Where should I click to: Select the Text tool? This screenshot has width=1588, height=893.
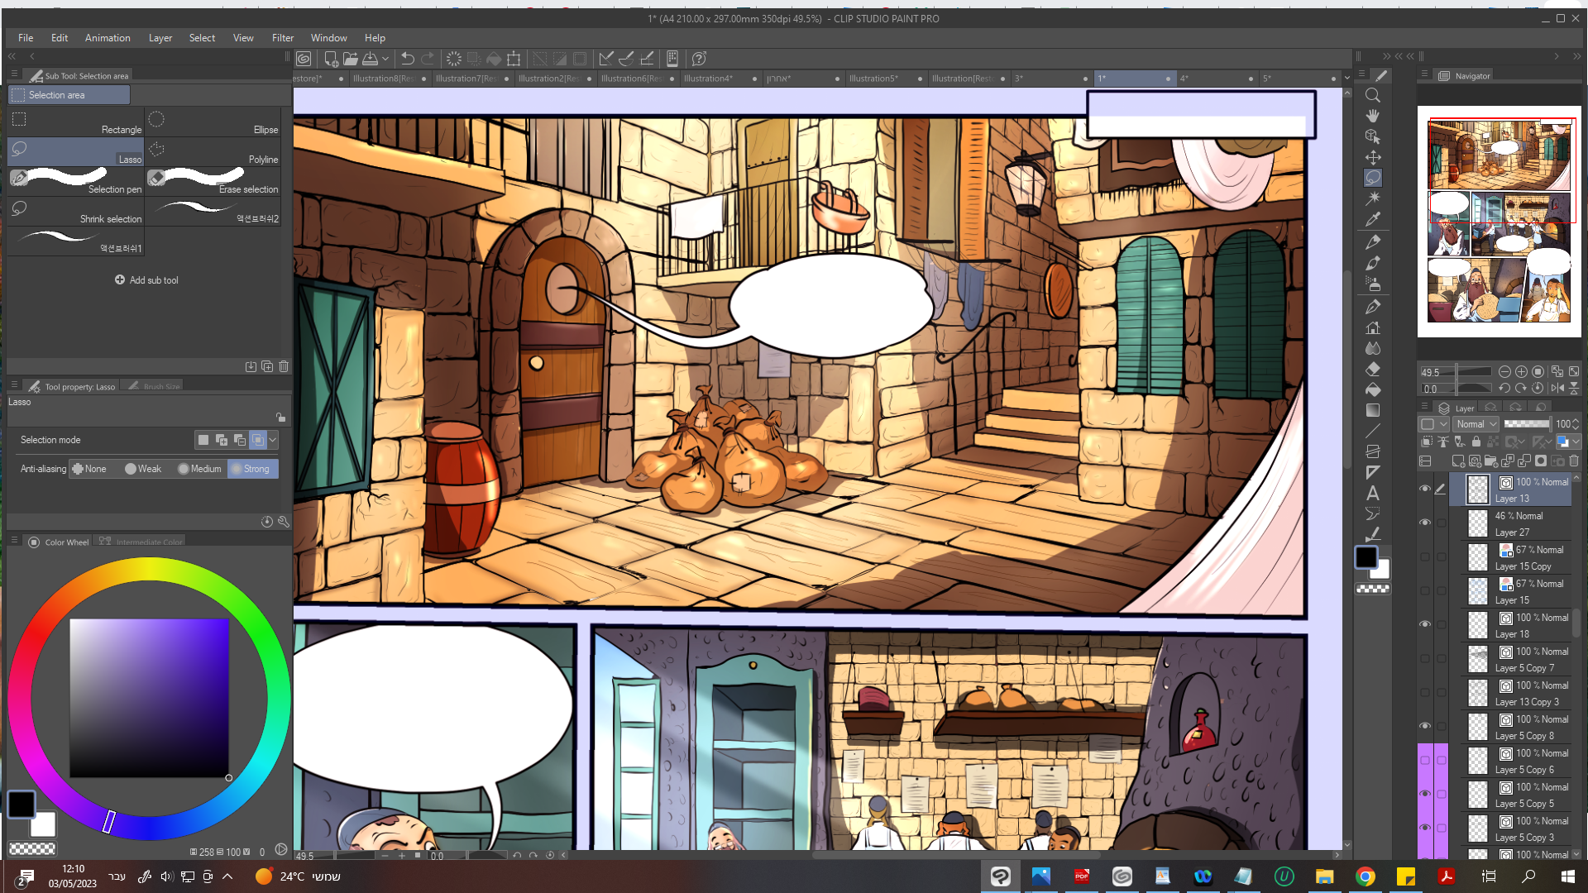pos(1372,494)
